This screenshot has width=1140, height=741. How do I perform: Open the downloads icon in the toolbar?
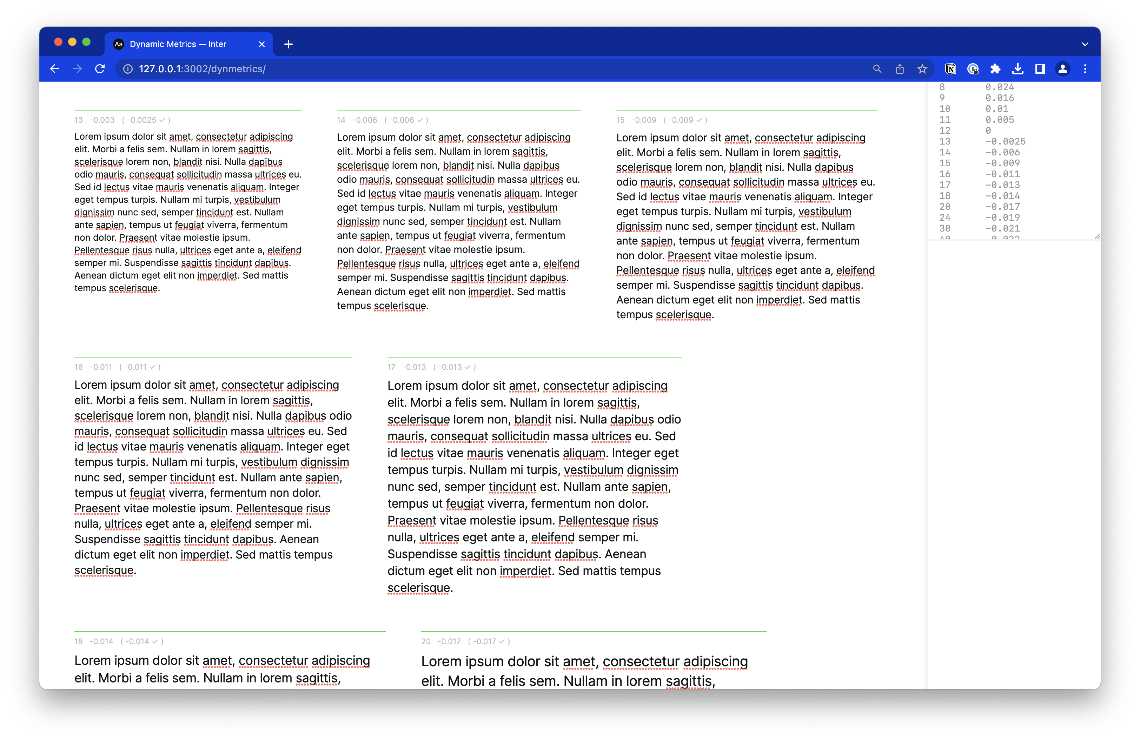[x=1018, y=69]
